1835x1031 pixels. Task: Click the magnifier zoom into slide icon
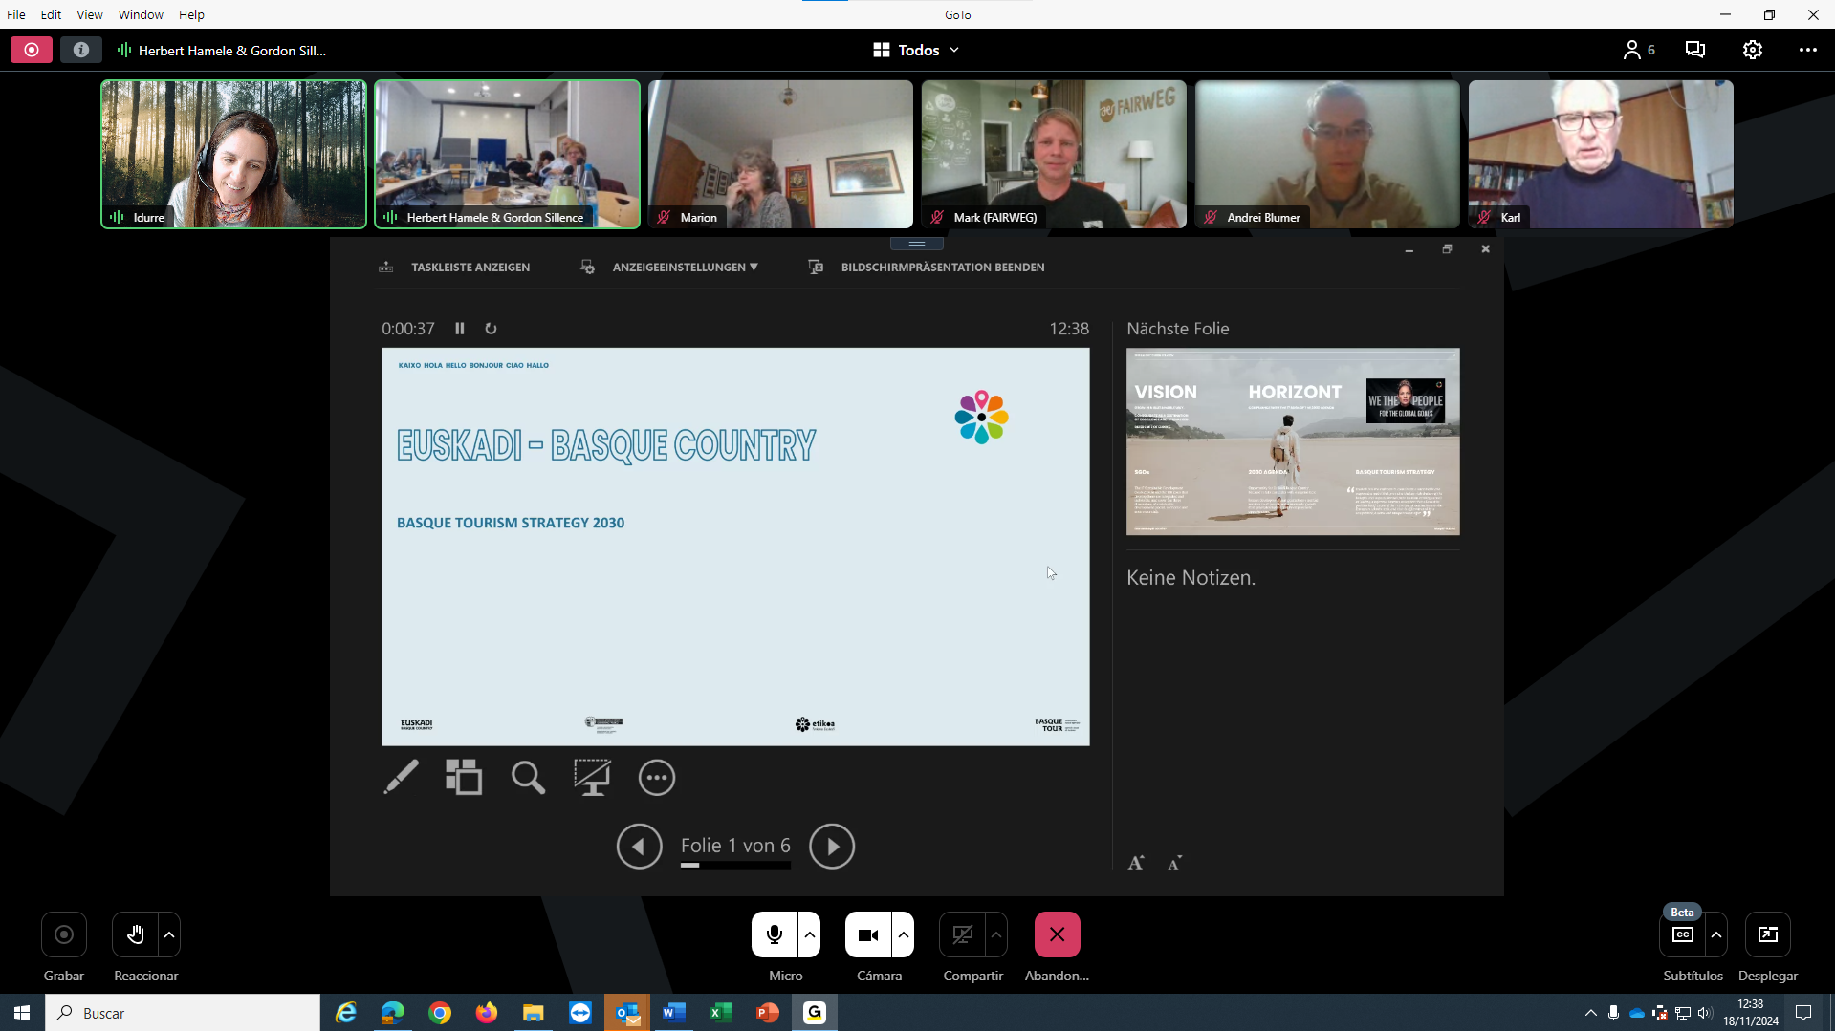coord(528,777)
